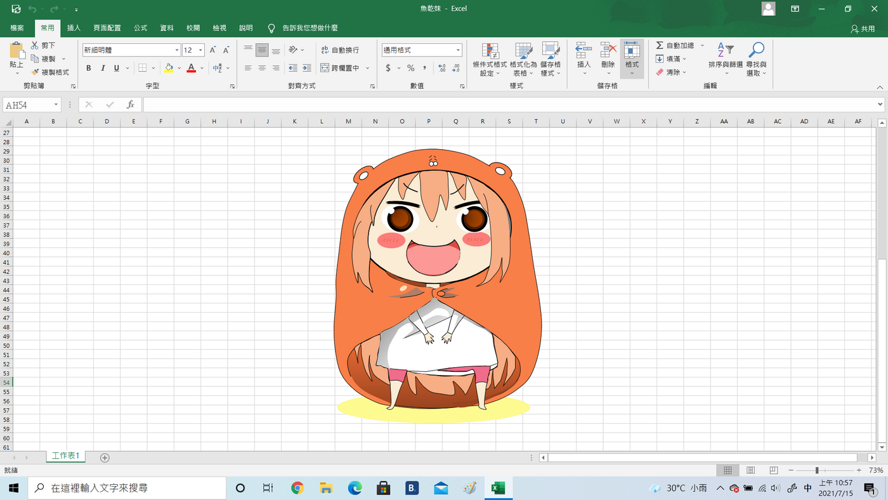Expand fill color dropdown arrow
Screen dimensions: 888x500
click(x=179, y=68)
